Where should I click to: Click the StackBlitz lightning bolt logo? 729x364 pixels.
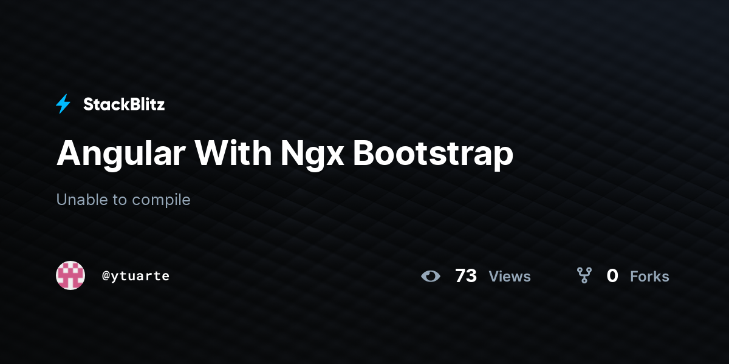click(63, 104)
